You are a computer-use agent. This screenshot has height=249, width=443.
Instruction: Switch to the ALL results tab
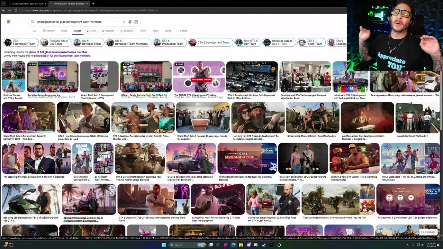click(34, 31)
